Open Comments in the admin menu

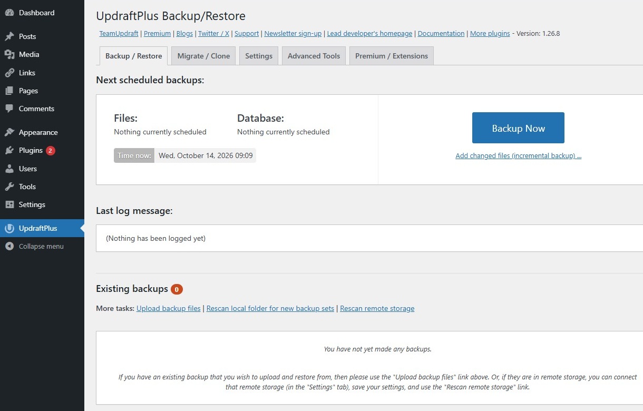pos(36,109)
